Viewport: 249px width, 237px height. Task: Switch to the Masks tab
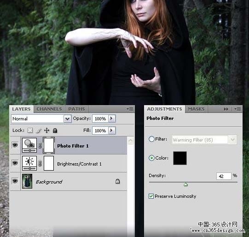point(196,109)
